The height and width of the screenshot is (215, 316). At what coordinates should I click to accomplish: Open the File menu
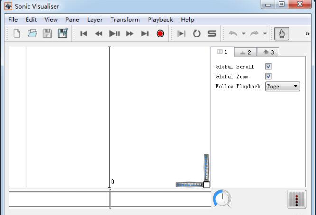click(x=13, y=19)
